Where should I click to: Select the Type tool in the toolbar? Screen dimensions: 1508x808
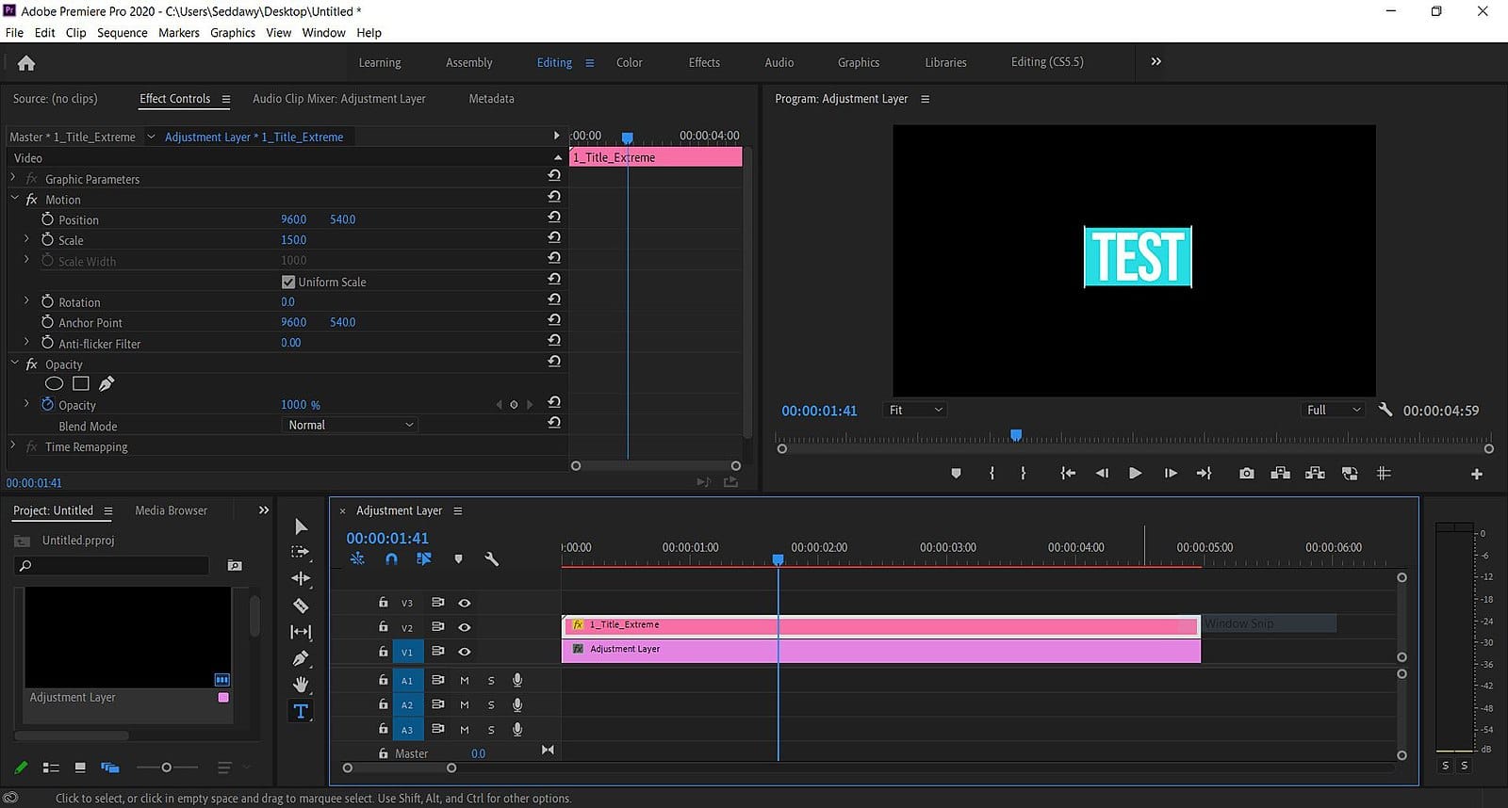coord(300,711)
